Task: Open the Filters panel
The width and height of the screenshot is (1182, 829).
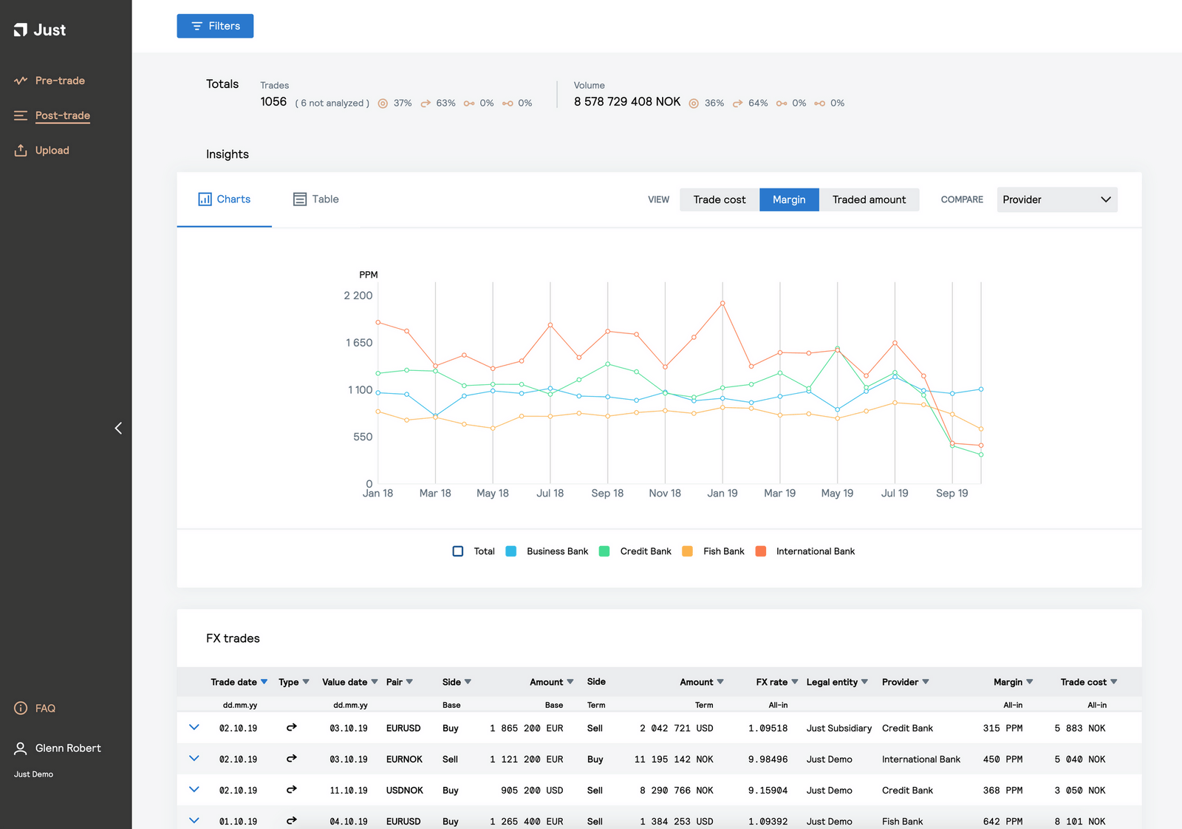Action: coord(215,26)
